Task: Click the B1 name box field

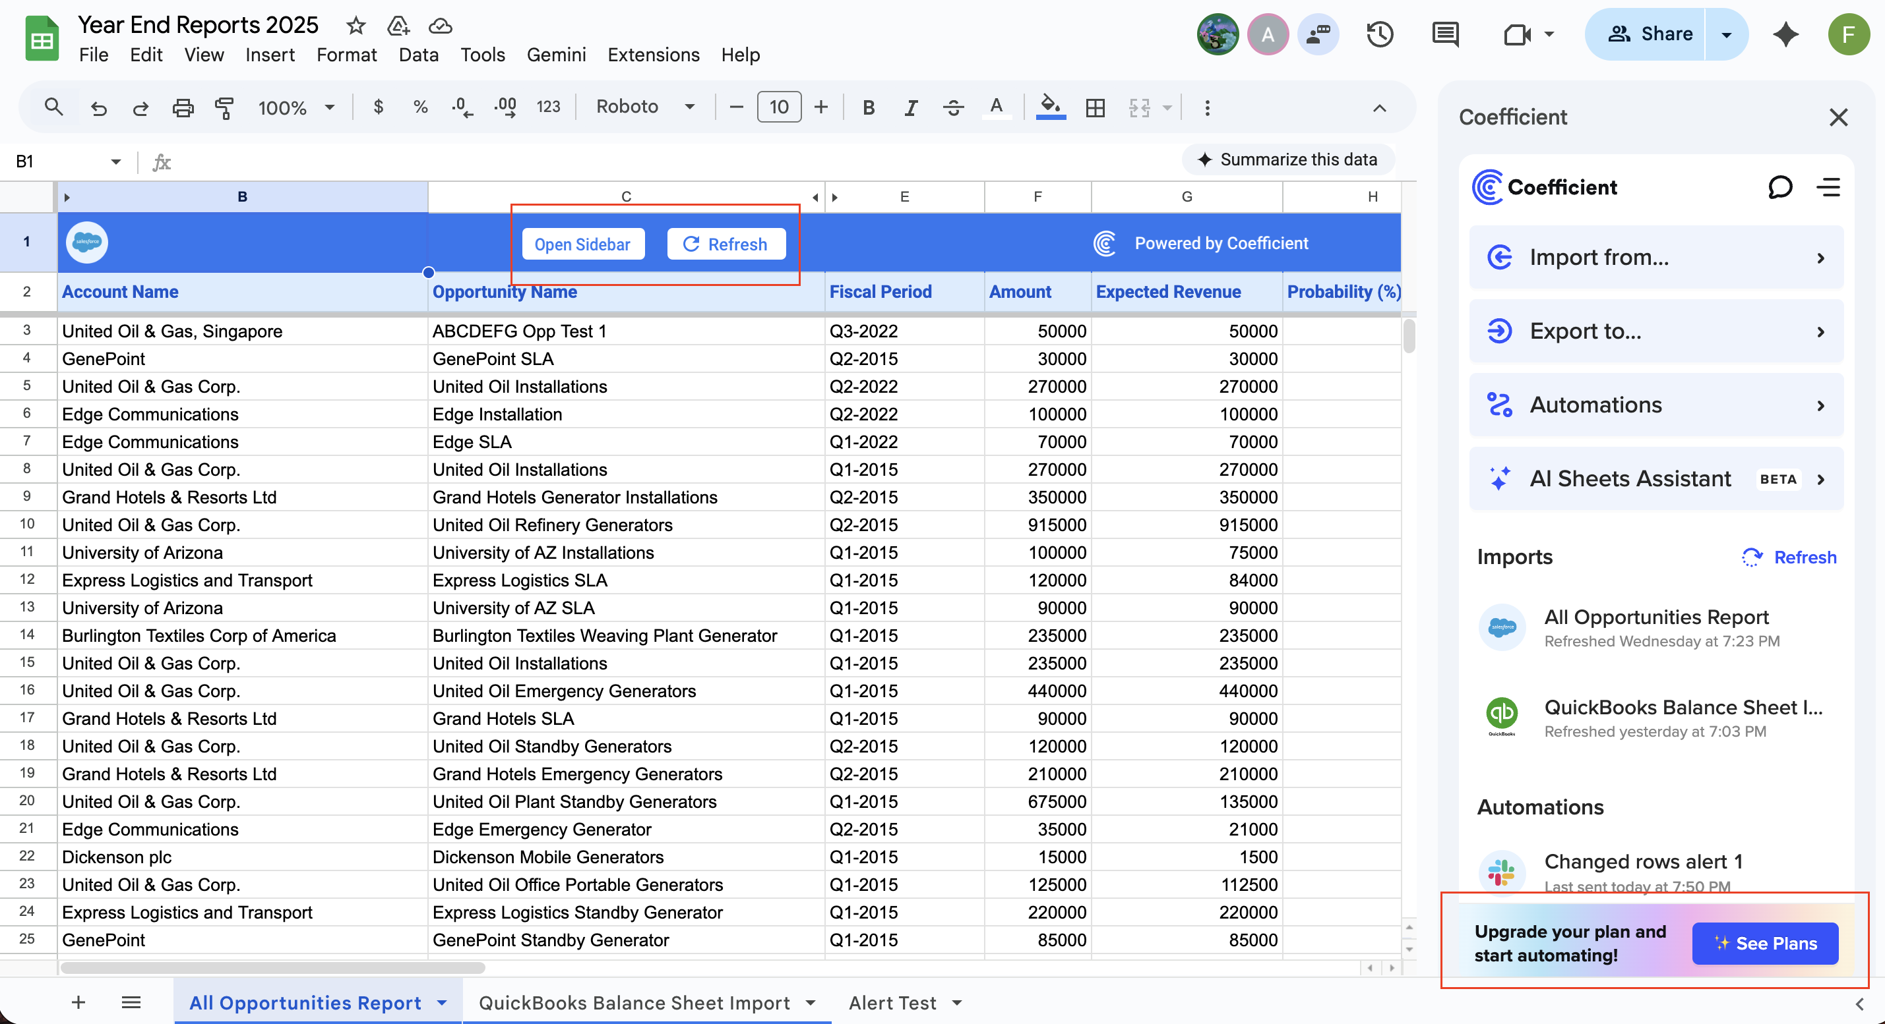Action: click(x=59, y=161)
